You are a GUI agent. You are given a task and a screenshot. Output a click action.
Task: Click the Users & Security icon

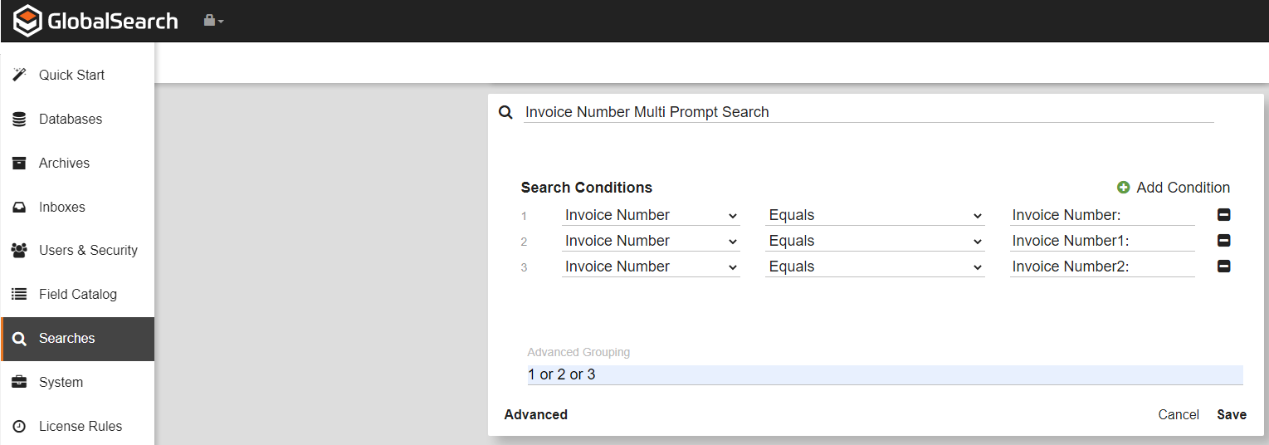click(19, 250)
